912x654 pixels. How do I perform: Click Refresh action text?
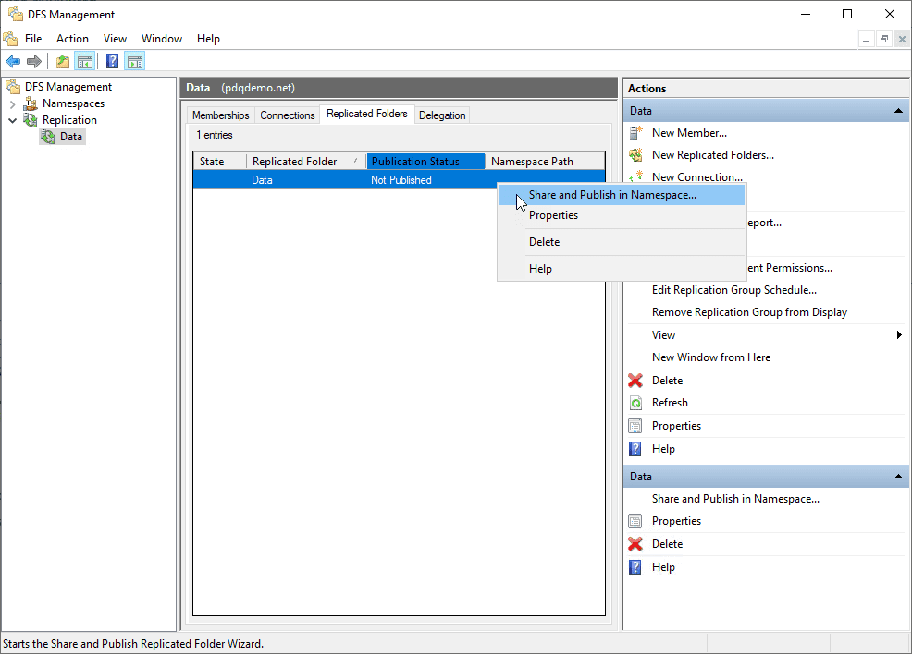[670, 403]
